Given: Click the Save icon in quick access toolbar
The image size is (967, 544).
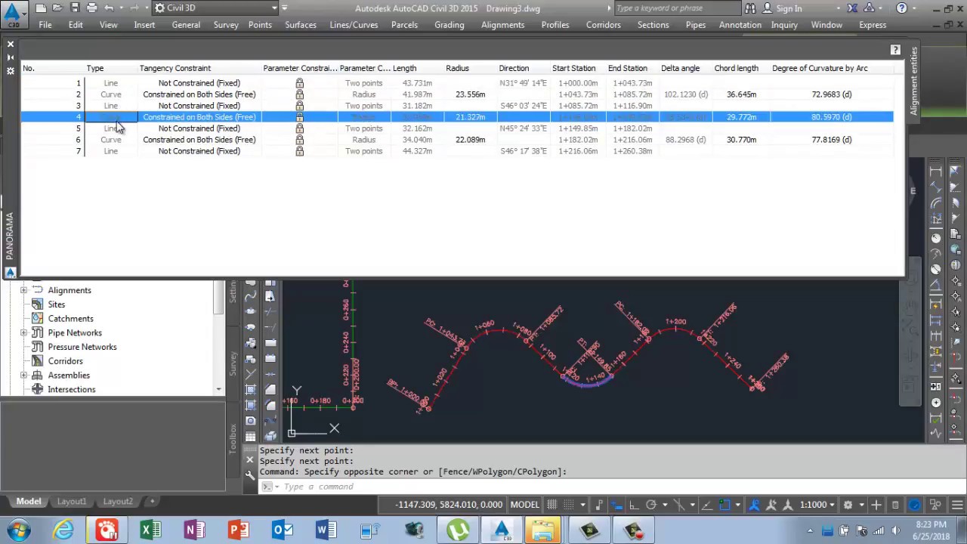Looking at the screenshot, I should [x=75, y=8].
